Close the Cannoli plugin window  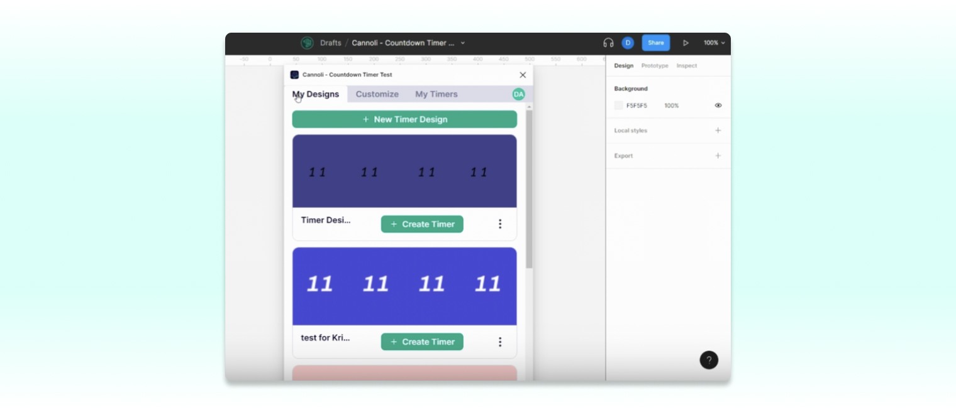pos(523,75)
